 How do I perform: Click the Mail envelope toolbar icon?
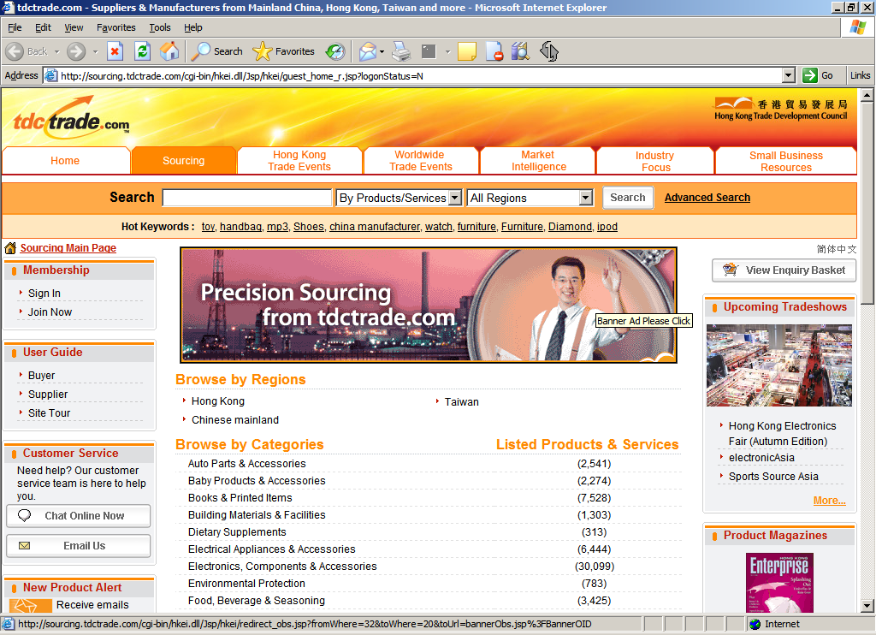tap(368, 51)
